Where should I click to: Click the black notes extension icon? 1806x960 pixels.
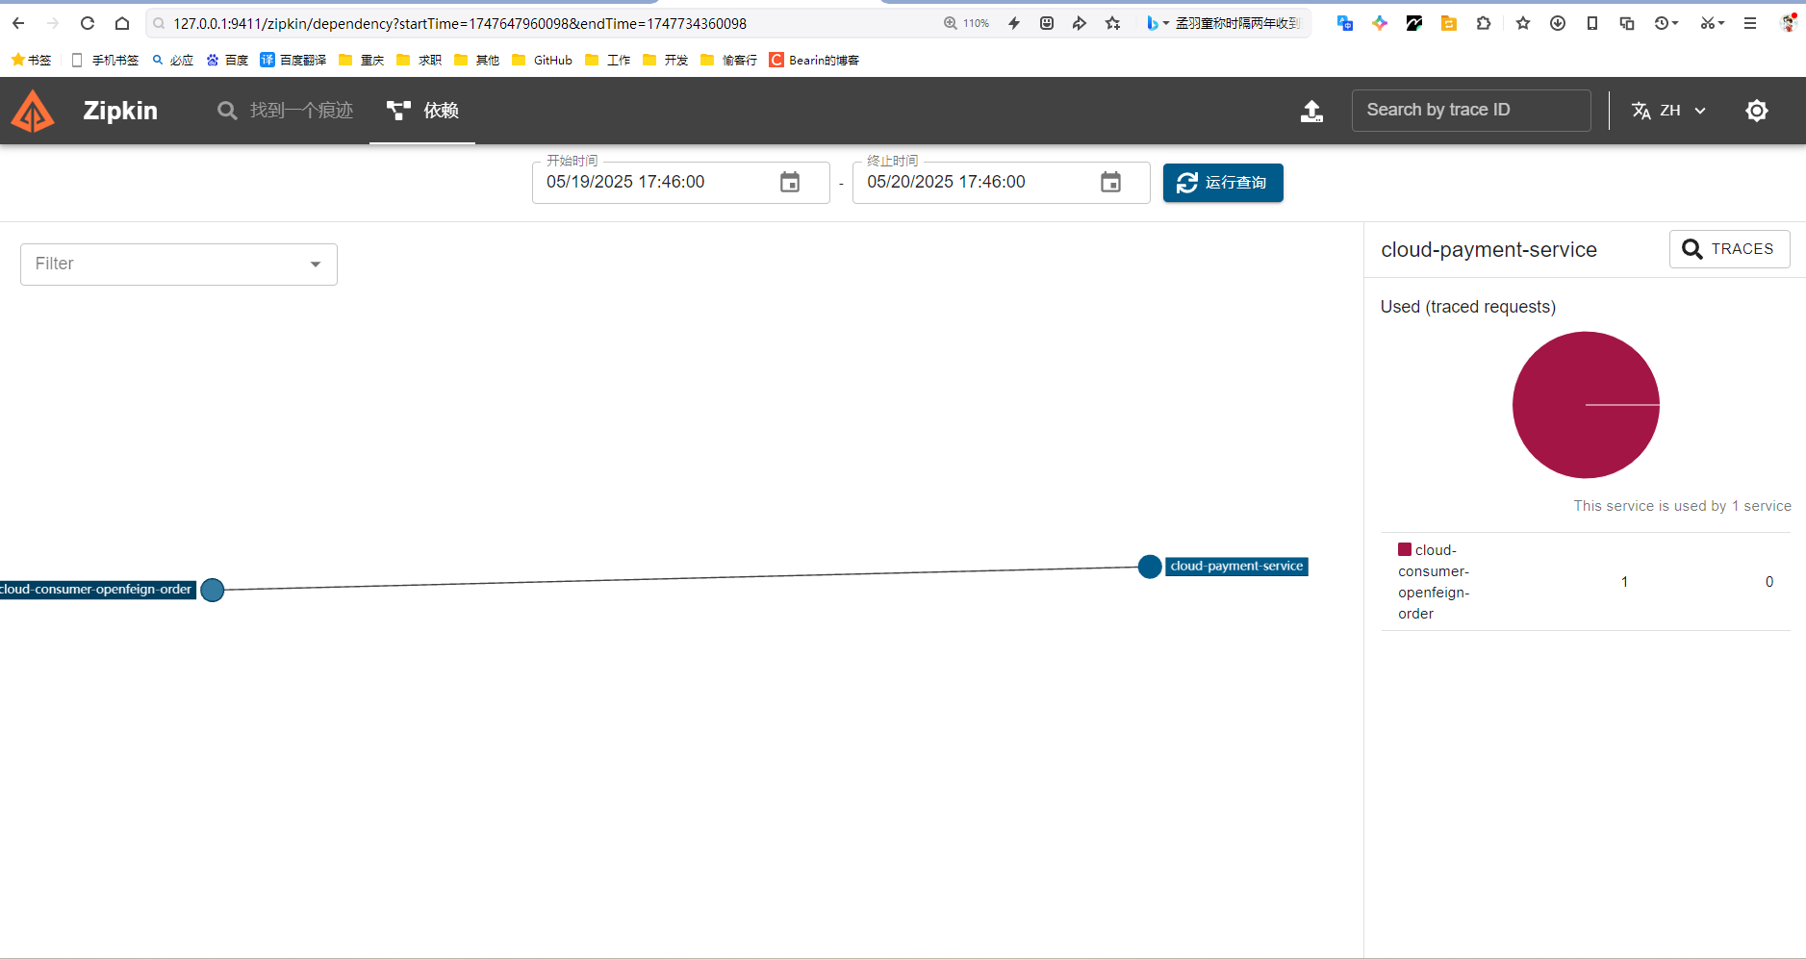[1414, 23]
